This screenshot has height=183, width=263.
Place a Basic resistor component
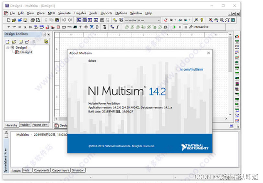pos(14,27)
